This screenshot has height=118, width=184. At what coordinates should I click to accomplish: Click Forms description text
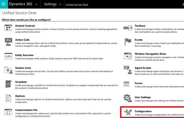[159, 87]
